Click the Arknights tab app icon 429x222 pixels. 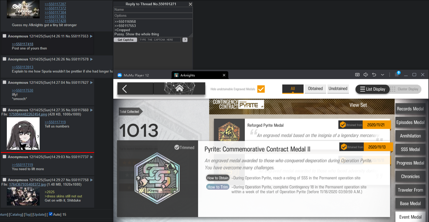tap(176, 75)
